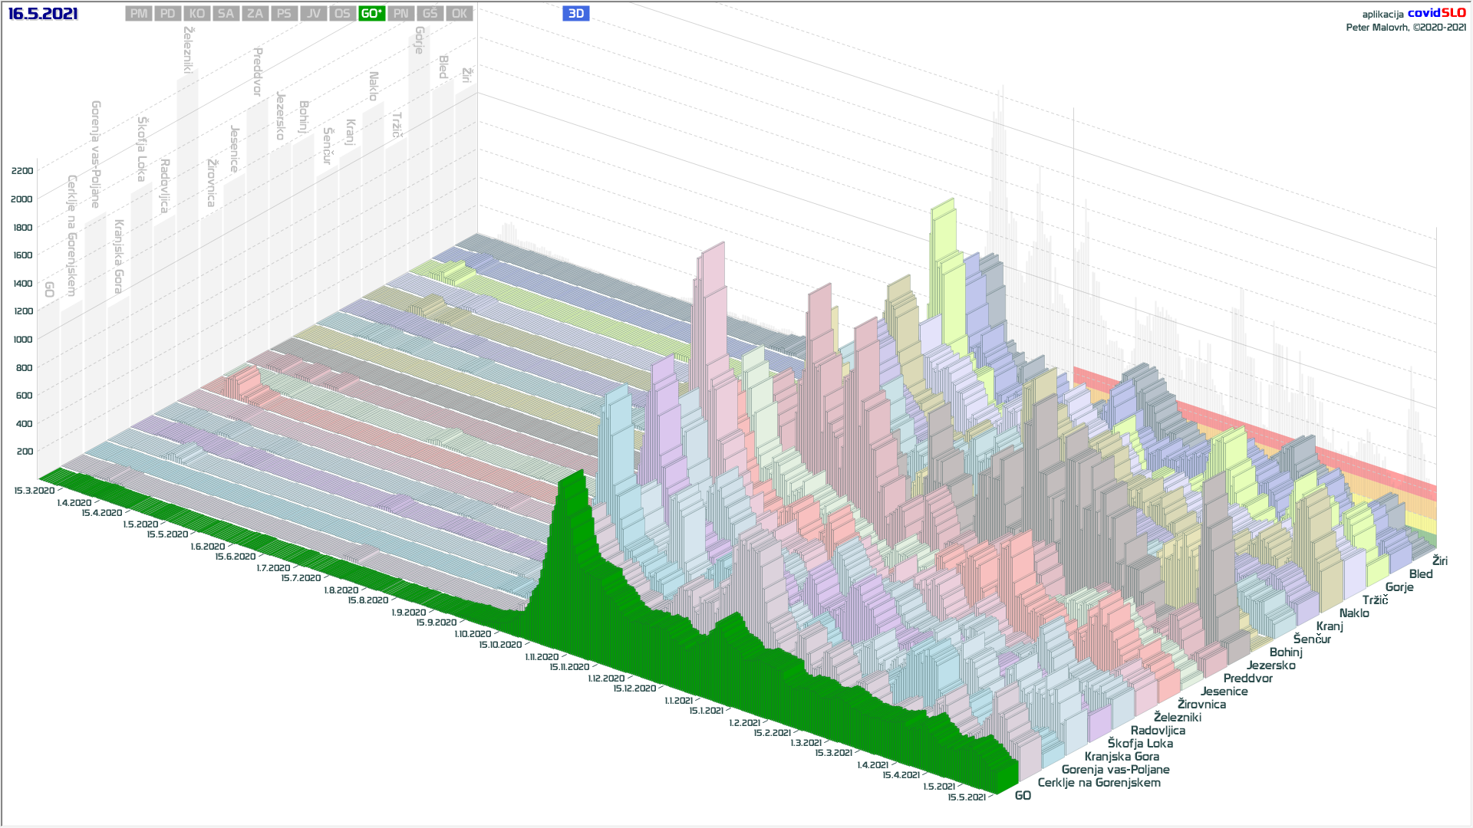Screen dimensions: 1473x828
Task: Select the KO region button
Action: click(197, 14)
